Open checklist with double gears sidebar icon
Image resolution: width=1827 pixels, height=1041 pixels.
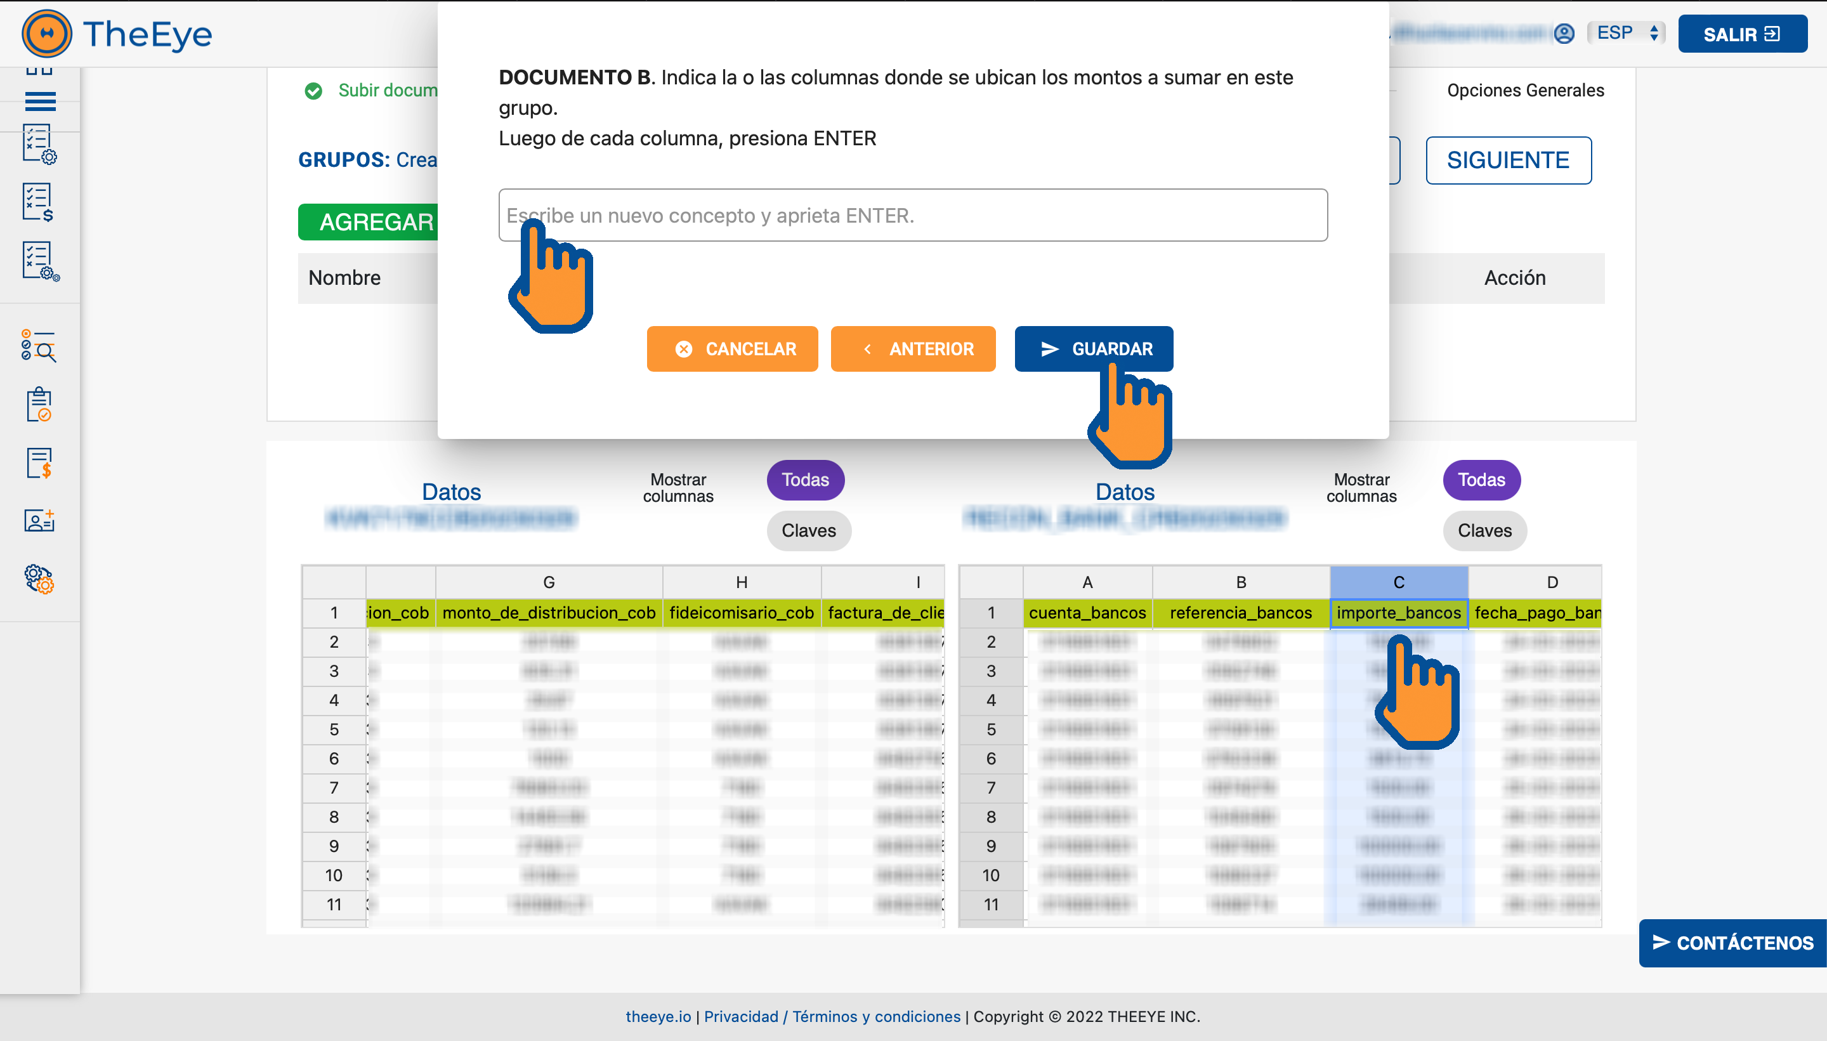click(x=40, y=261)
